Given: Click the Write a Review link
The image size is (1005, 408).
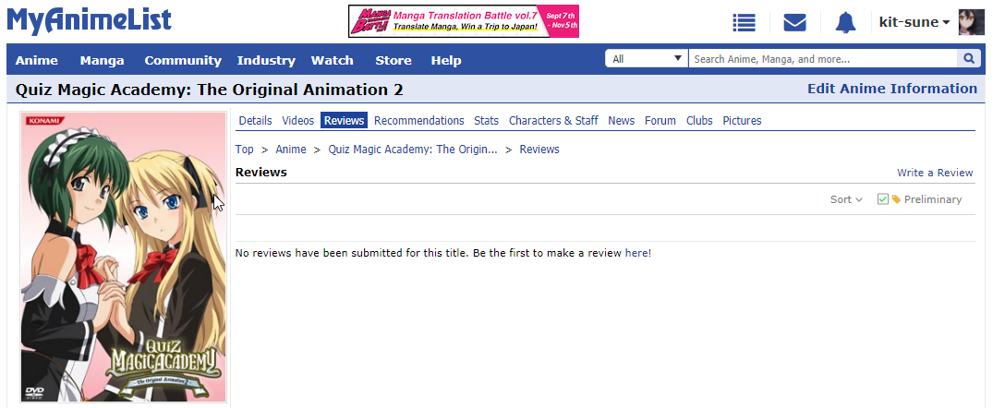Looking at the screenshot, I should [x=935, y=173].
